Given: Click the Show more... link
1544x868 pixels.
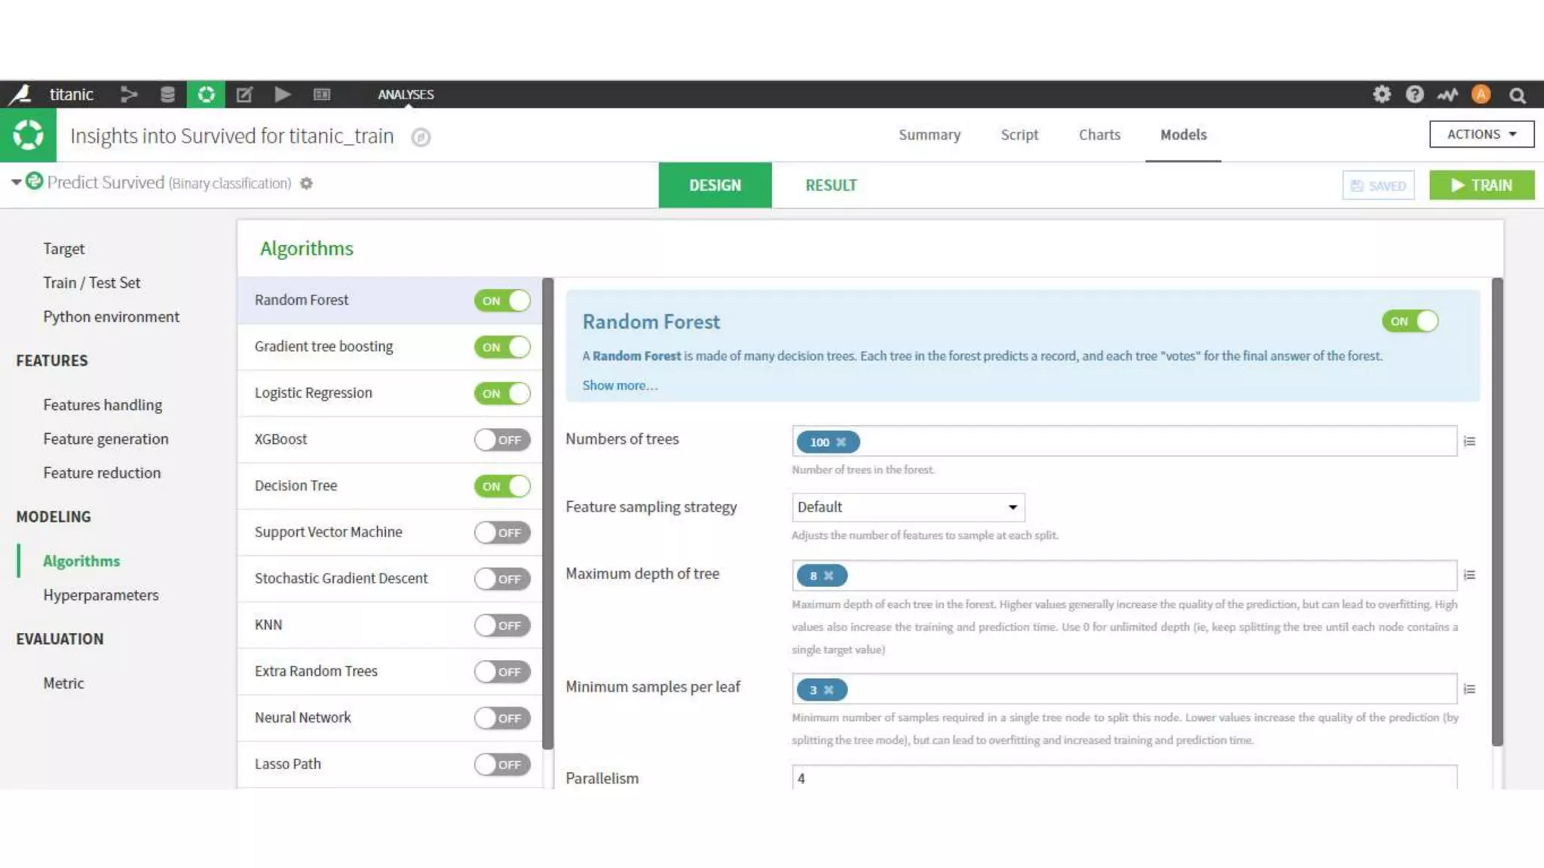Looking at the screenshot, I should [620, 385].
